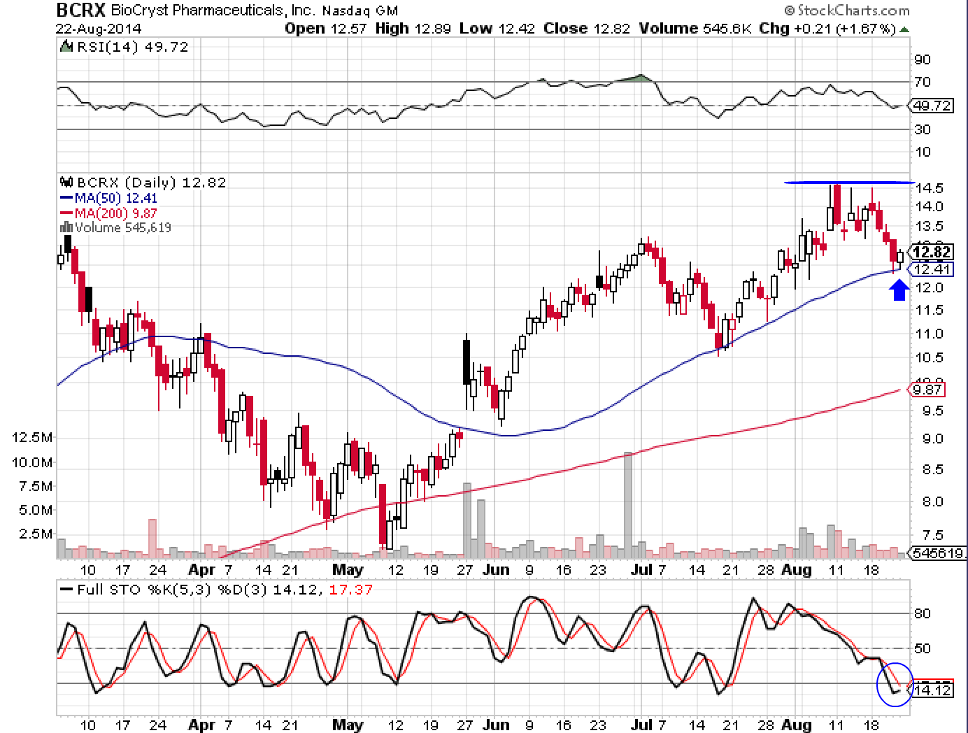Click the blue MA(50) legend line swatch
The width and height of the screenshot is (968, 733).
click(x=66, y=199)
